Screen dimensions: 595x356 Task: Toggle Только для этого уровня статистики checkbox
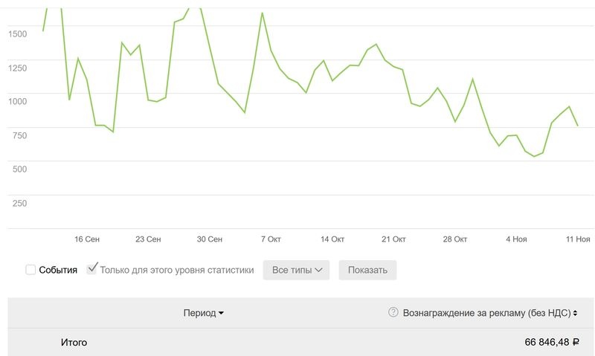coord(92,269)
